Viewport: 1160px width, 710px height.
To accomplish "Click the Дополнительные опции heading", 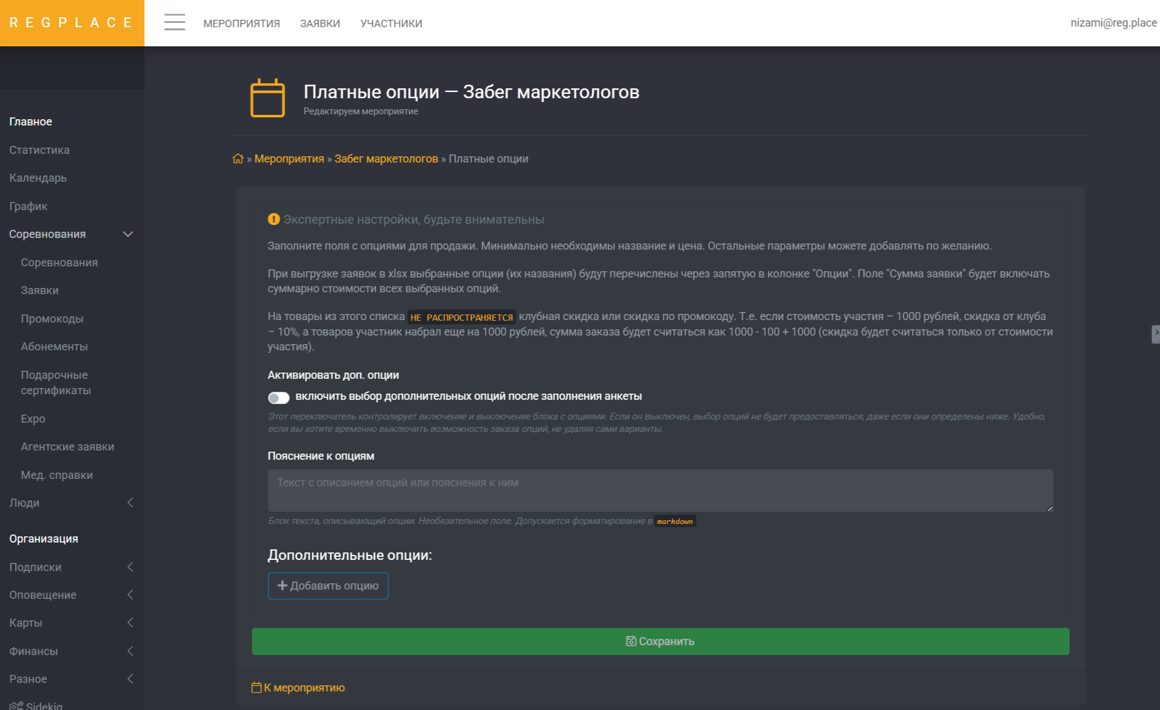I will pos(350,555).
